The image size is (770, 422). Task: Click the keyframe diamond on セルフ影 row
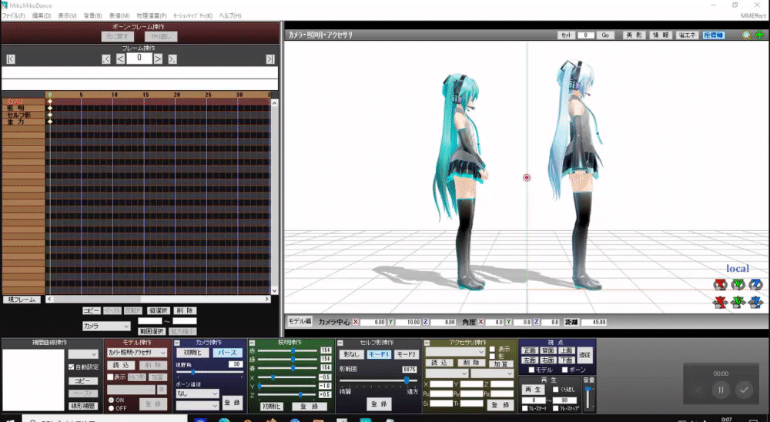click(49, 115)
